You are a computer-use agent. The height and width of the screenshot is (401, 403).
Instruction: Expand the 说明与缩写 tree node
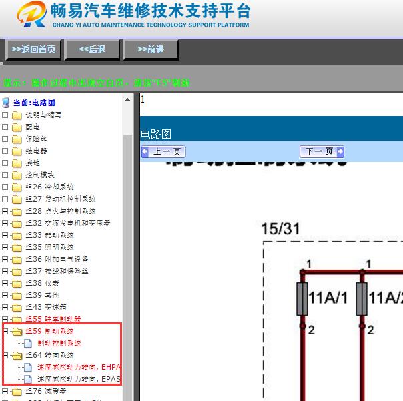pyautogui.click(x=5, y=115)
